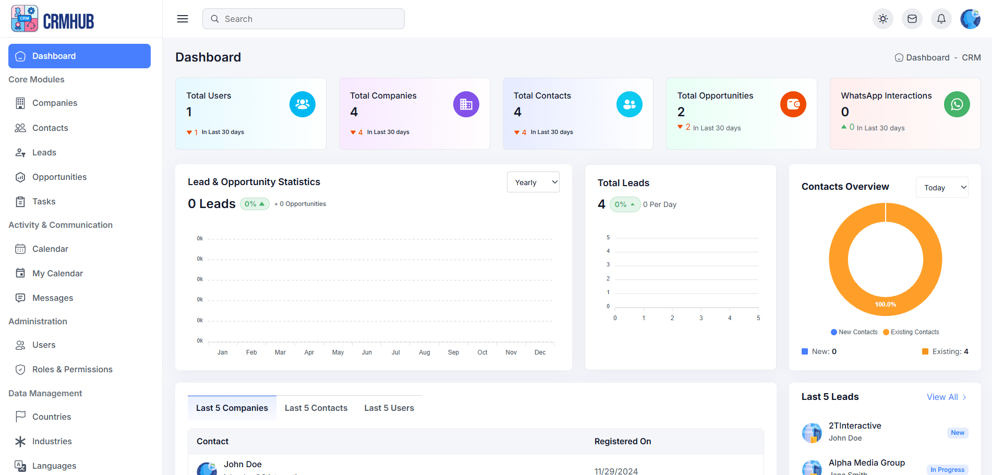Open the Leads section icon
Screen dimensions: 992x475
[20, 152]
